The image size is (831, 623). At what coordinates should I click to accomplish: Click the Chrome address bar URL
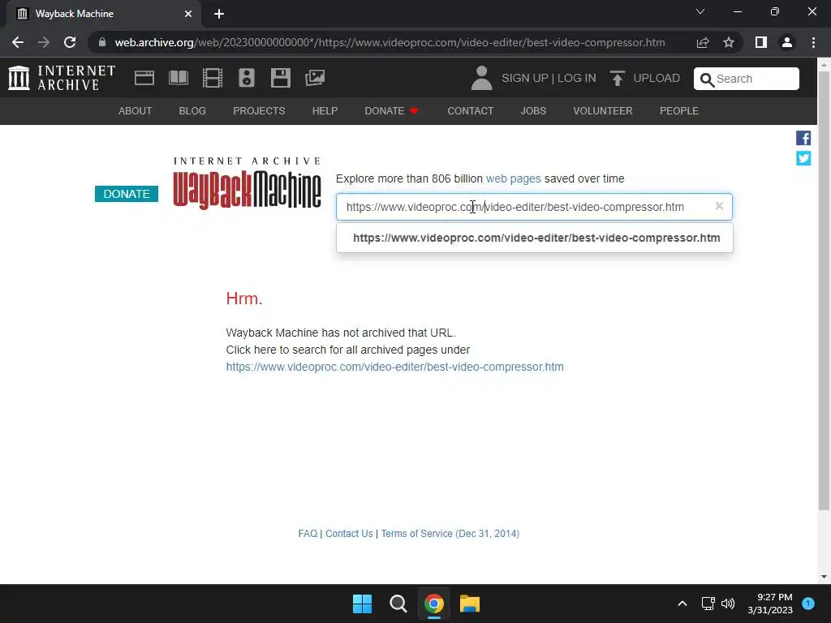click(390, 42)
